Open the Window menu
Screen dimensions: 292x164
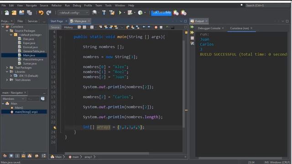point(120,5)
